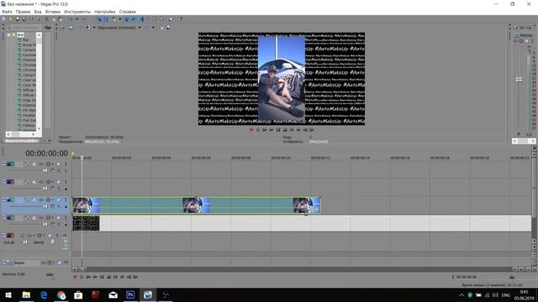Start playback from the preview transport Play button
This screenshot has width=538, height=302.
coord(272,130)
